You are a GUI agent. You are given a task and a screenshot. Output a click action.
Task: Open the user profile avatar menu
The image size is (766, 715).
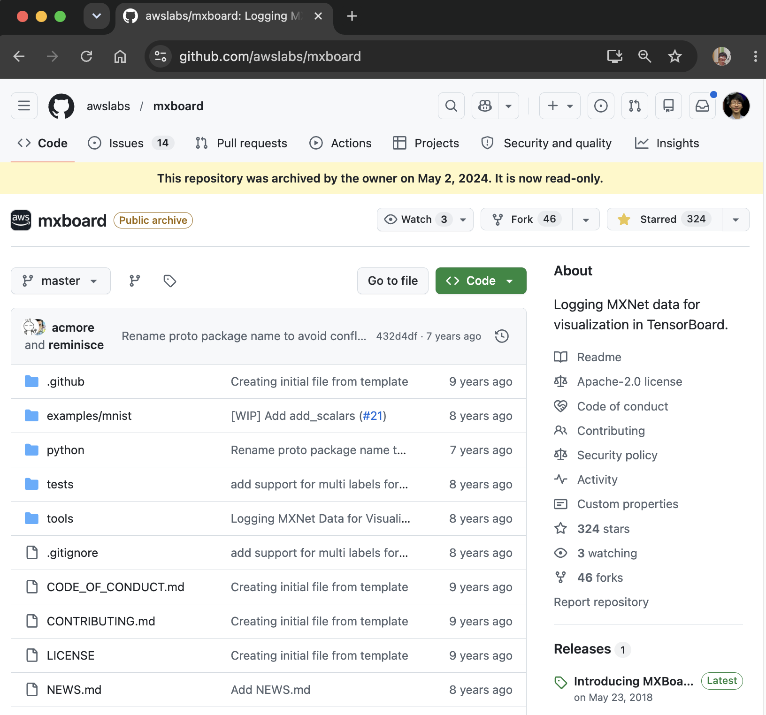click(736, 106)
